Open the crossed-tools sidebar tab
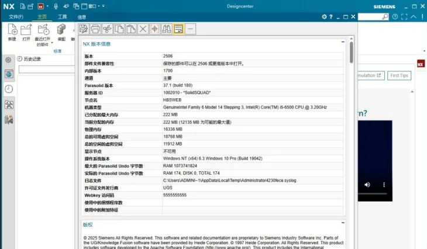The width and height of the screenshot is (427, 249). coord(9,105)
